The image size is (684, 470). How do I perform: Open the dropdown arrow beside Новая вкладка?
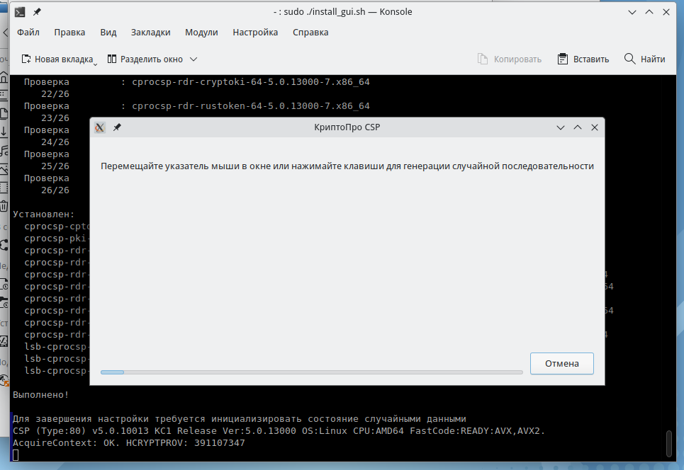[x=96, y=62]
